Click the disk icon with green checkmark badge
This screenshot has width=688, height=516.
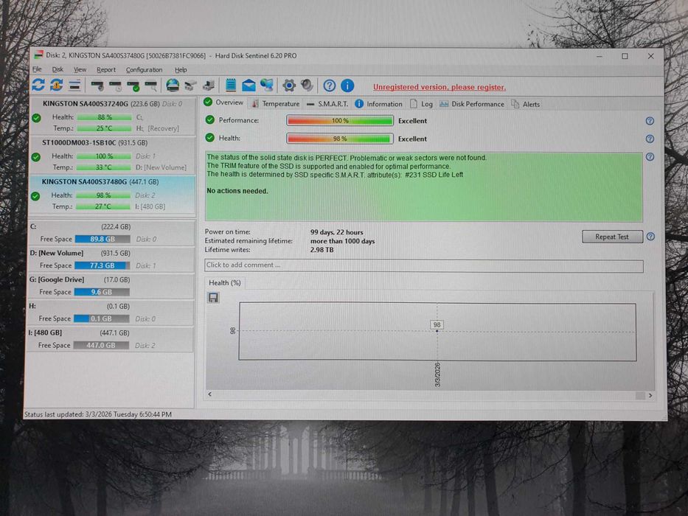pos(133,86)
